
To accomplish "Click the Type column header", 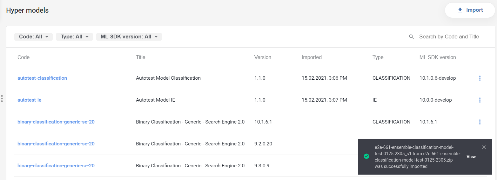I will click(x=378, y=57).
